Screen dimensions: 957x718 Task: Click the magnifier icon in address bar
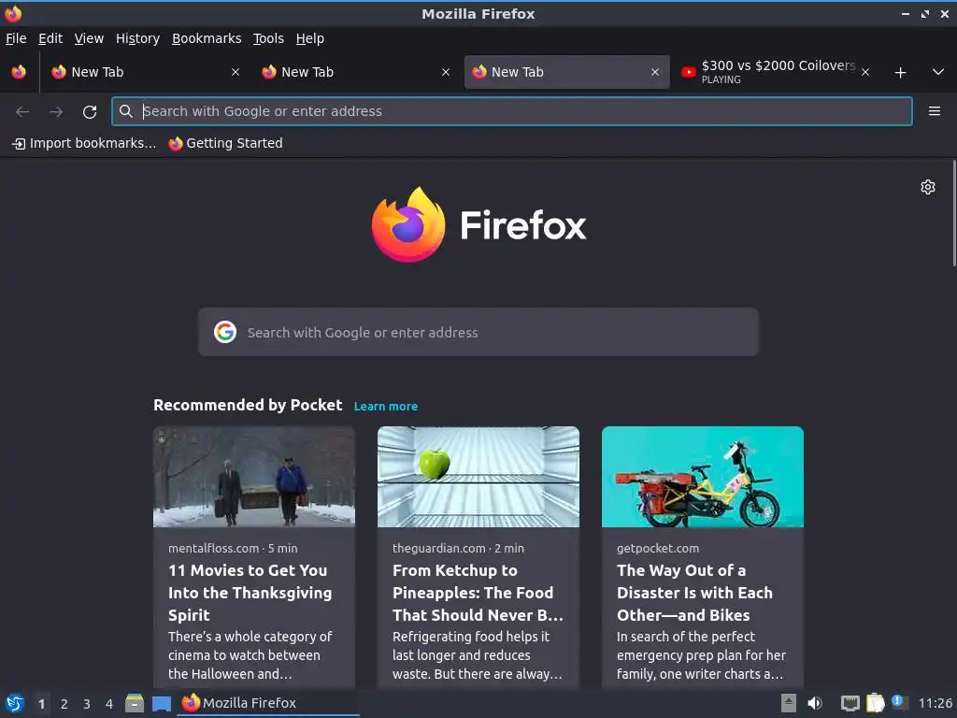126,111
